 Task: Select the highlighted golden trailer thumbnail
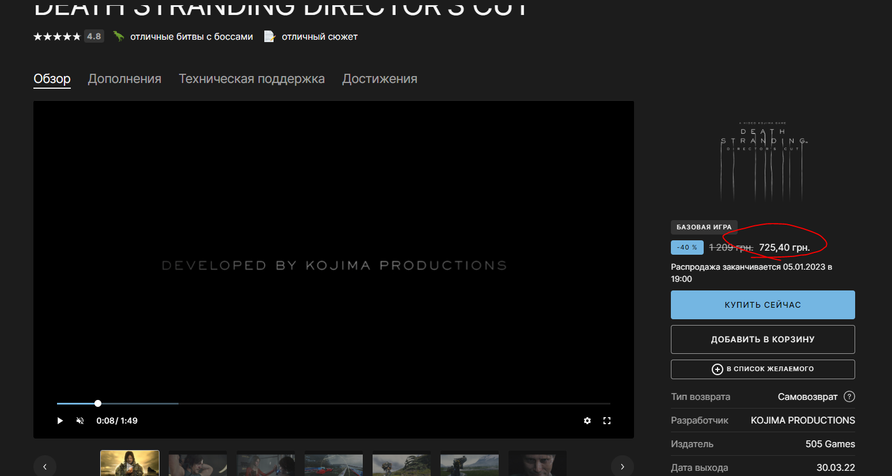tap(130, 463)
